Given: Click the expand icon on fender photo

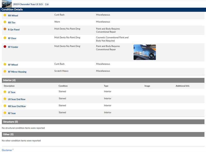Looking at the screenshot, I should pos(151,56).
